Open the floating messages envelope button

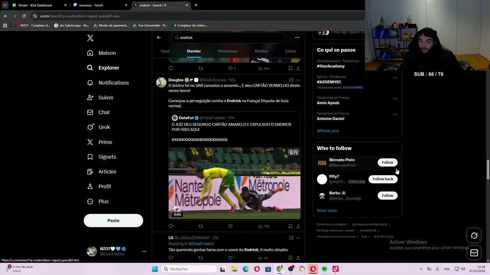click(474, 253)
